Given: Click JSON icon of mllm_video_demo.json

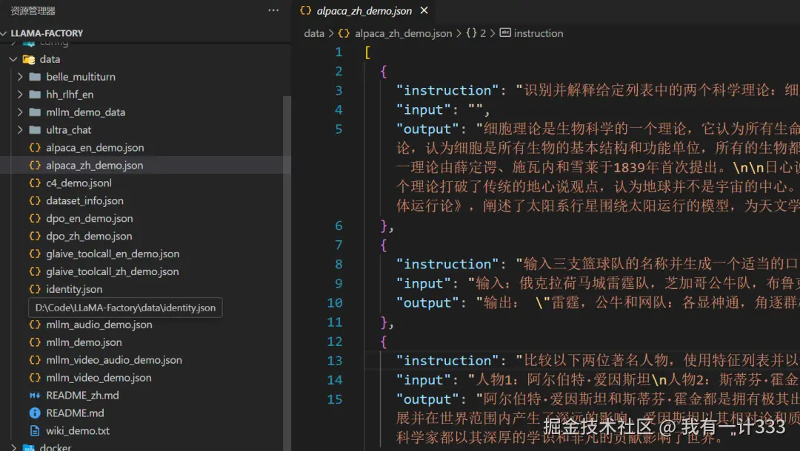Looking at the screenshot, I should pyautogui.click(x=35, y=378).
